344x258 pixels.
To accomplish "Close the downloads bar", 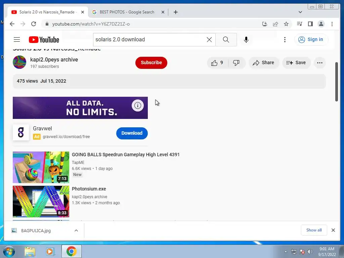I will tap(333, 230).
